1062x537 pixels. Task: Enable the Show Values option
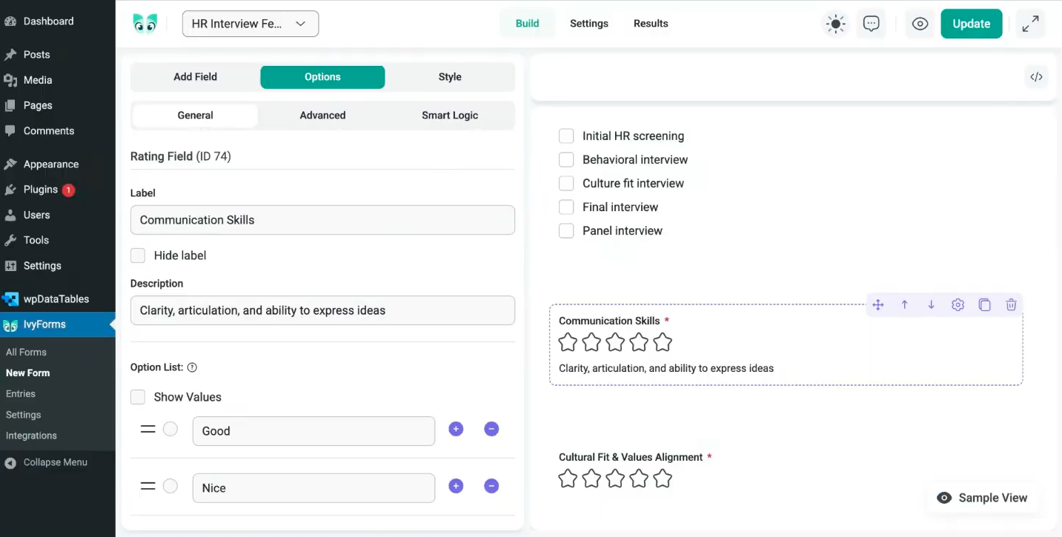click(138, 397)
